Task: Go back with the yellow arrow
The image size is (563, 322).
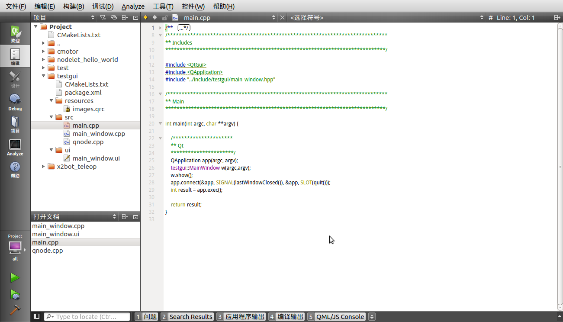Action: click(x=145, y=17)
